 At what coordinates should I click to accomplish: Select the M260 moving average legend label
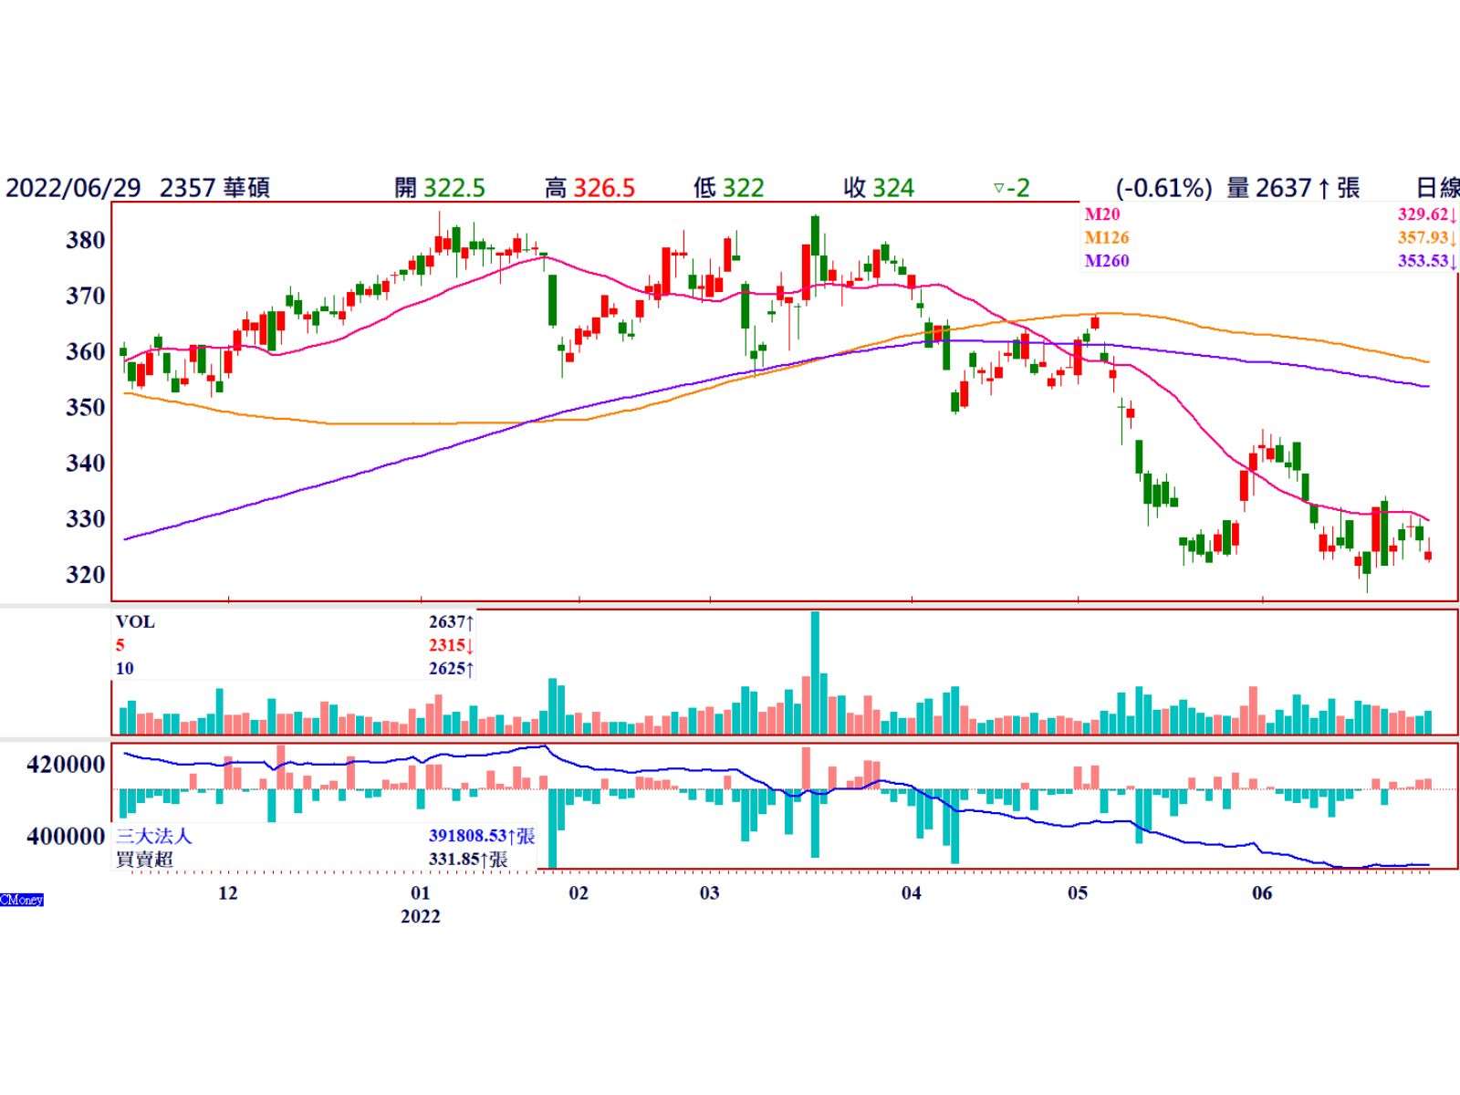click(x=1106, y=261)
